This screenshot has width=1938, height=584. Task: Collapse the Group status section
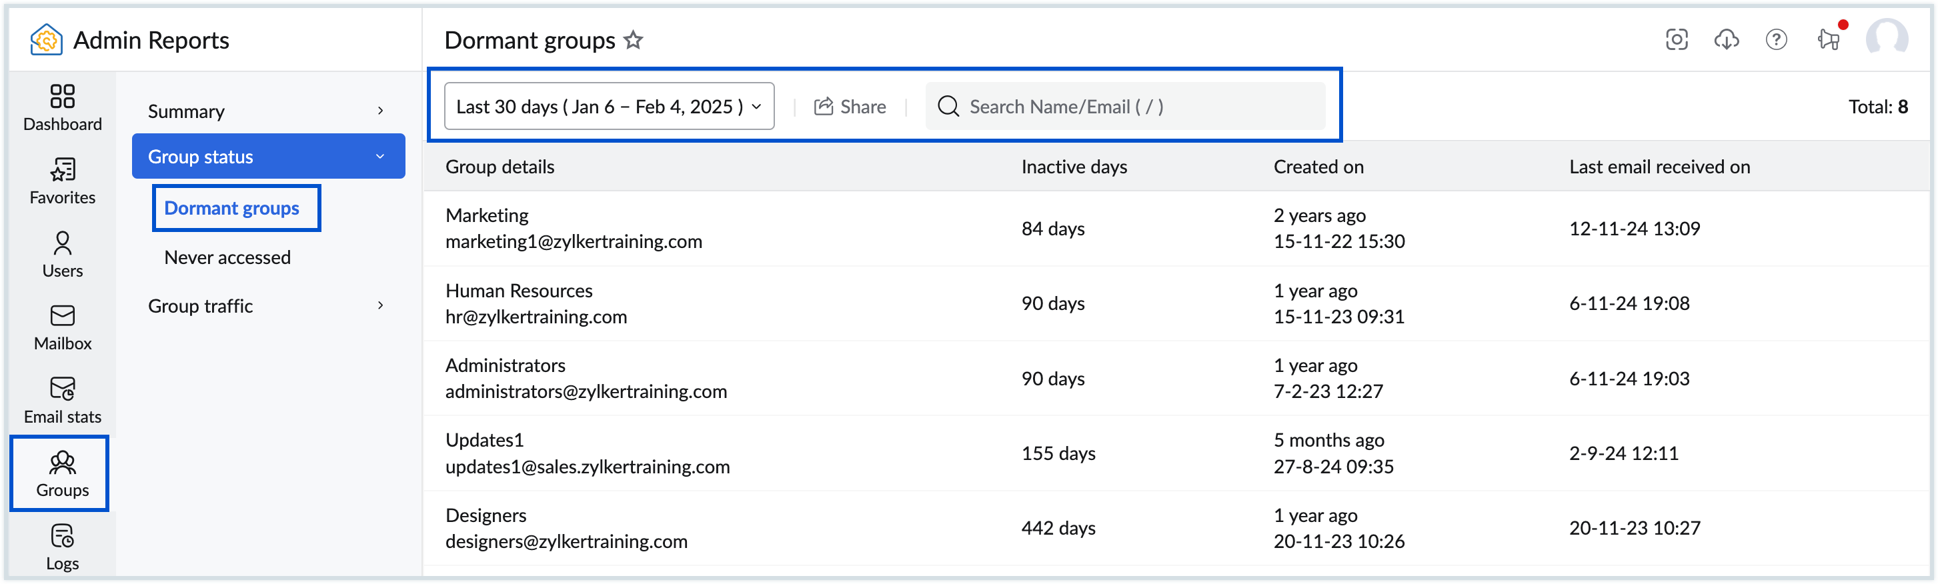tap(268, 157)
